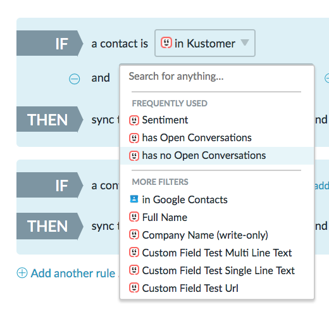The width and height of the screenshot is (329, 309).
Task: Remove the 'and' condition with the minus icon
Action: click(x=75, y=79)
